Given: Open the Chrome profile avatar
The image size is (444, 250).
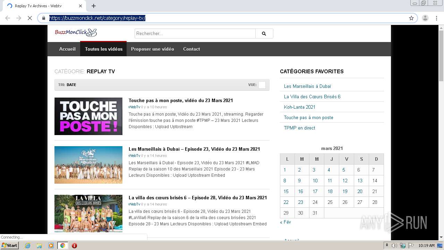Looking at the screenshot, I should pos(425,18).
